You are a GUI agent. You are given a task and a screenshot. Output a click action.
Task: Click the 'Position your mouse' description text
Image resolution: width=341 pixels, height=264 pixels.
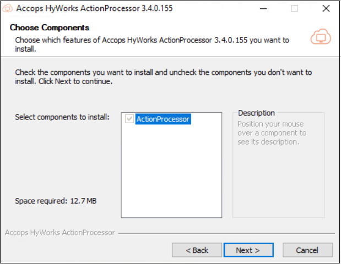point(270,133)
